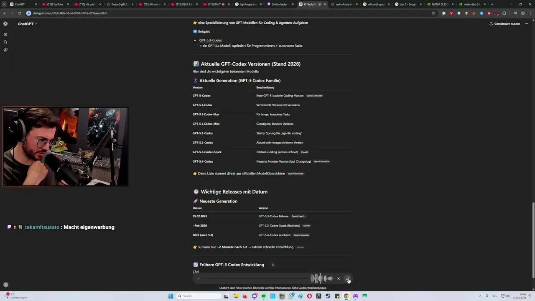Open the ChatGPT sidebar toggle logo
This screenshot has width=535, height=301.
(x=5, y=24)
